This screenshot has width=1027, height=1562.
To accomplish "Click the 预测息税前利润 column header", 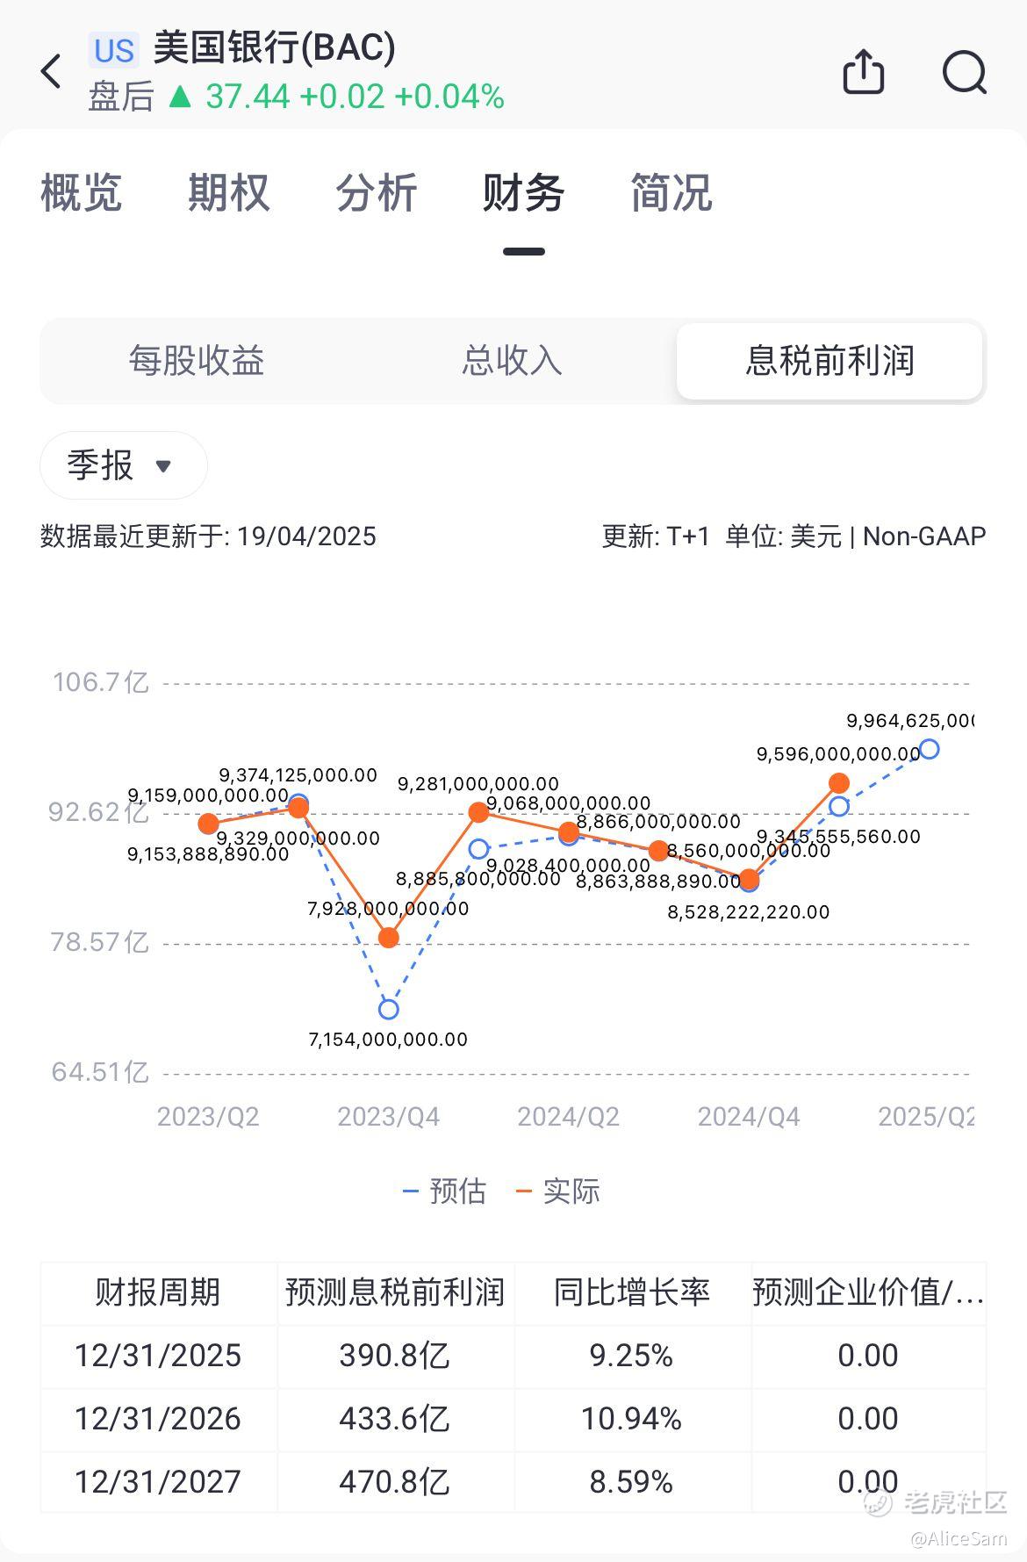I will click(x=395, y=1292).
